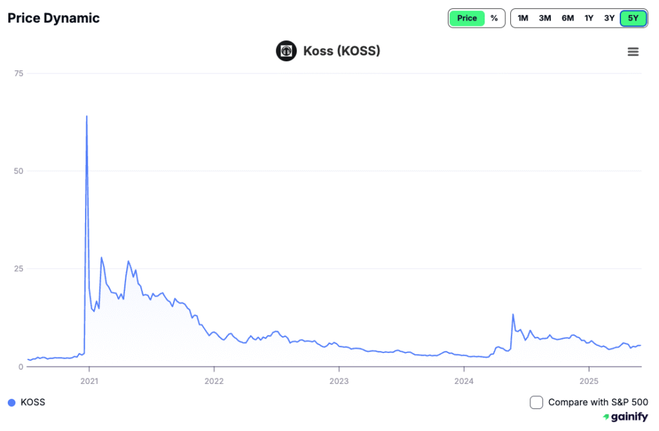This screenshot has height=431, width=659.
Task: Click the Koss company logo icon
Action: pyautogui.click(x=286, y=51)
